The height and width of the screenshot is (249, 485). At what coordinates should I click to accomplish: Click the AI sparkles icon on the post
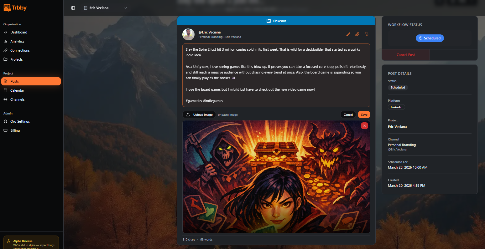pyautogui.click(x=357, y=34)
